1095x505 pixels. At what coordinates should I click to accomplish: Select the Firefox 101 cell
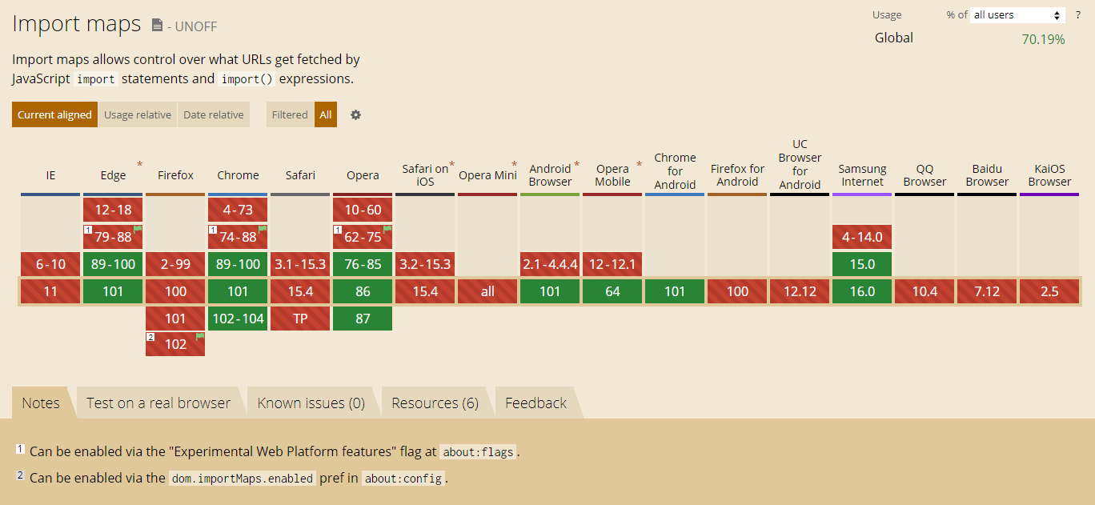click(175, 319)
